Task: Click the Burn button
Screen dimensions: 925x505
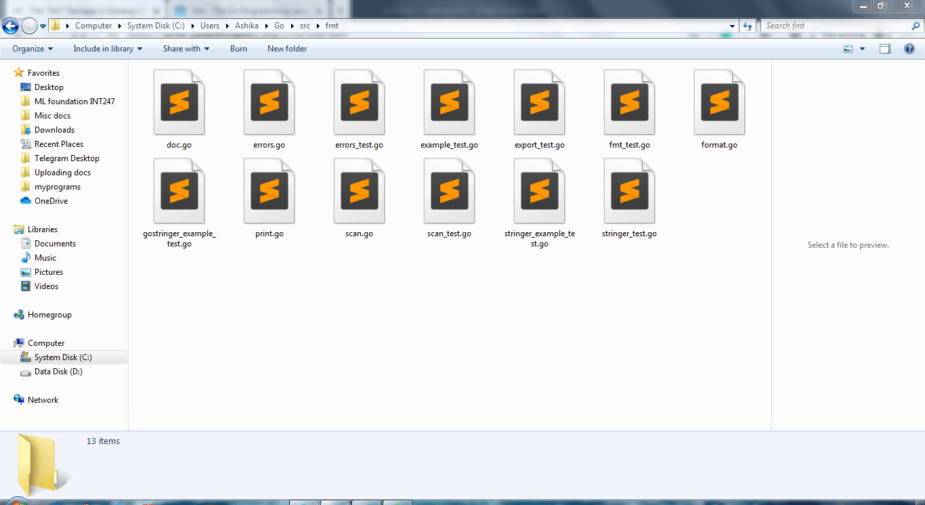Action: [x=238, y=49]
